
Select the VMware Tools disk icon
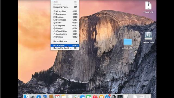[148, 38]
